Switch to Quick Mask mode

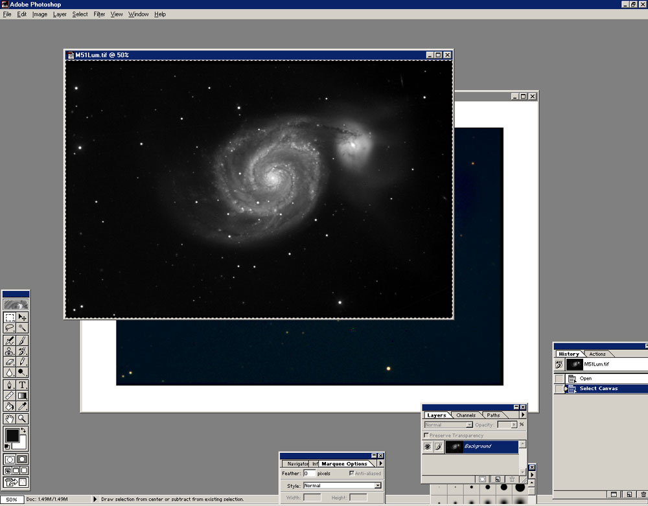click(22, 459)
